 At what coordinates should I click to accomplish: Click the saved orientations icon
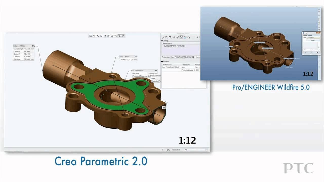108,36
